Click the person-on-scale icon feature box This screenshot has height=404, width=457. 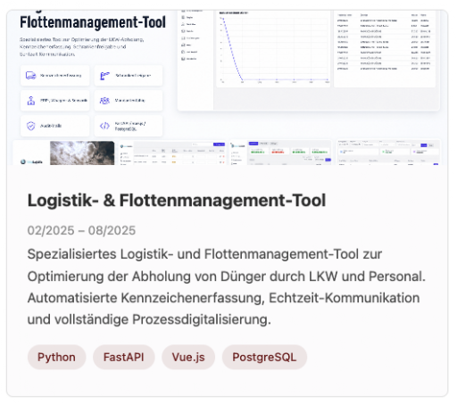[x=55, y=101]
